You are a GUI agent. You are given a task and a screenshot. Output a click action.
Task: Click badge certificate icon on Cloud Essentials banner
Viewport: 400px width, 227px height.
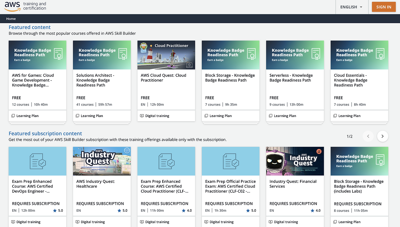380,54
